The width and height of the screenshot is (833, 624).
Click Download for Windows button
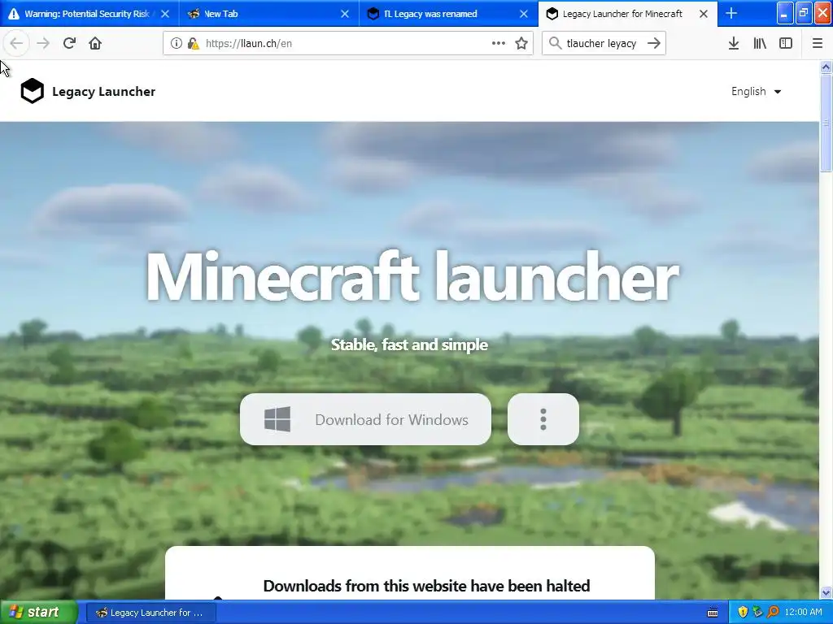(365, 419)
